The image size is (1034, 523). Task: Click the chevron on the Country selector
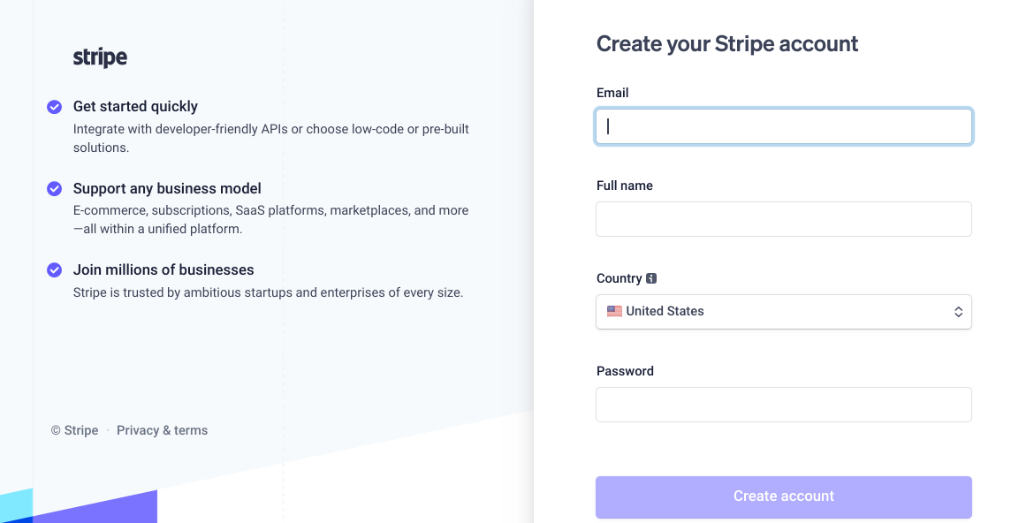[958, 311]
